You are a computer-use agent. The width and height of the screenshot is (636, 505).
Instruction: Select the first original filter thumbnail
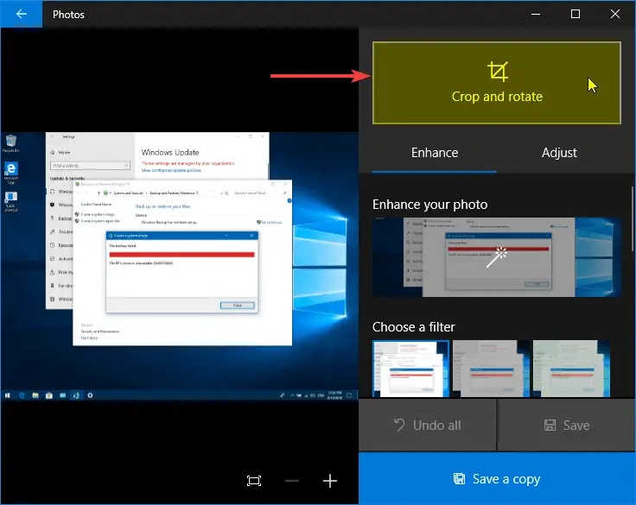410,369
